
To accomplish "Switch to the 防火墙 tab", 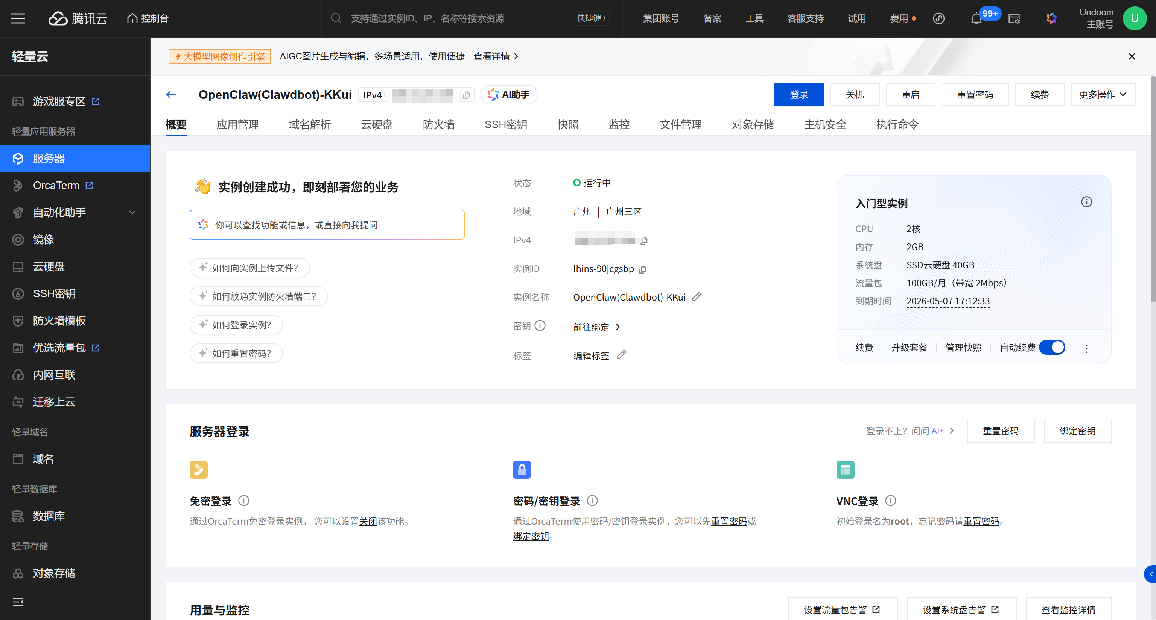I will (x=438, y=124).
